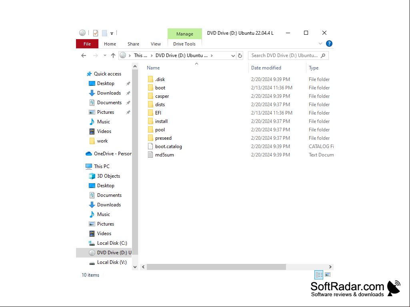
Task: Click the This PC breadcrumb in address bar
Action: pos(140,55)
